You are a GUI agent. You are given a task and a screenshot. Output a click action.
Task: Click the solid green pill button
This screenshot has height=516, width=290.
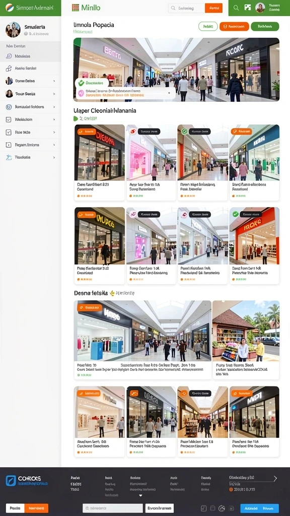click(x=265, y=26)
